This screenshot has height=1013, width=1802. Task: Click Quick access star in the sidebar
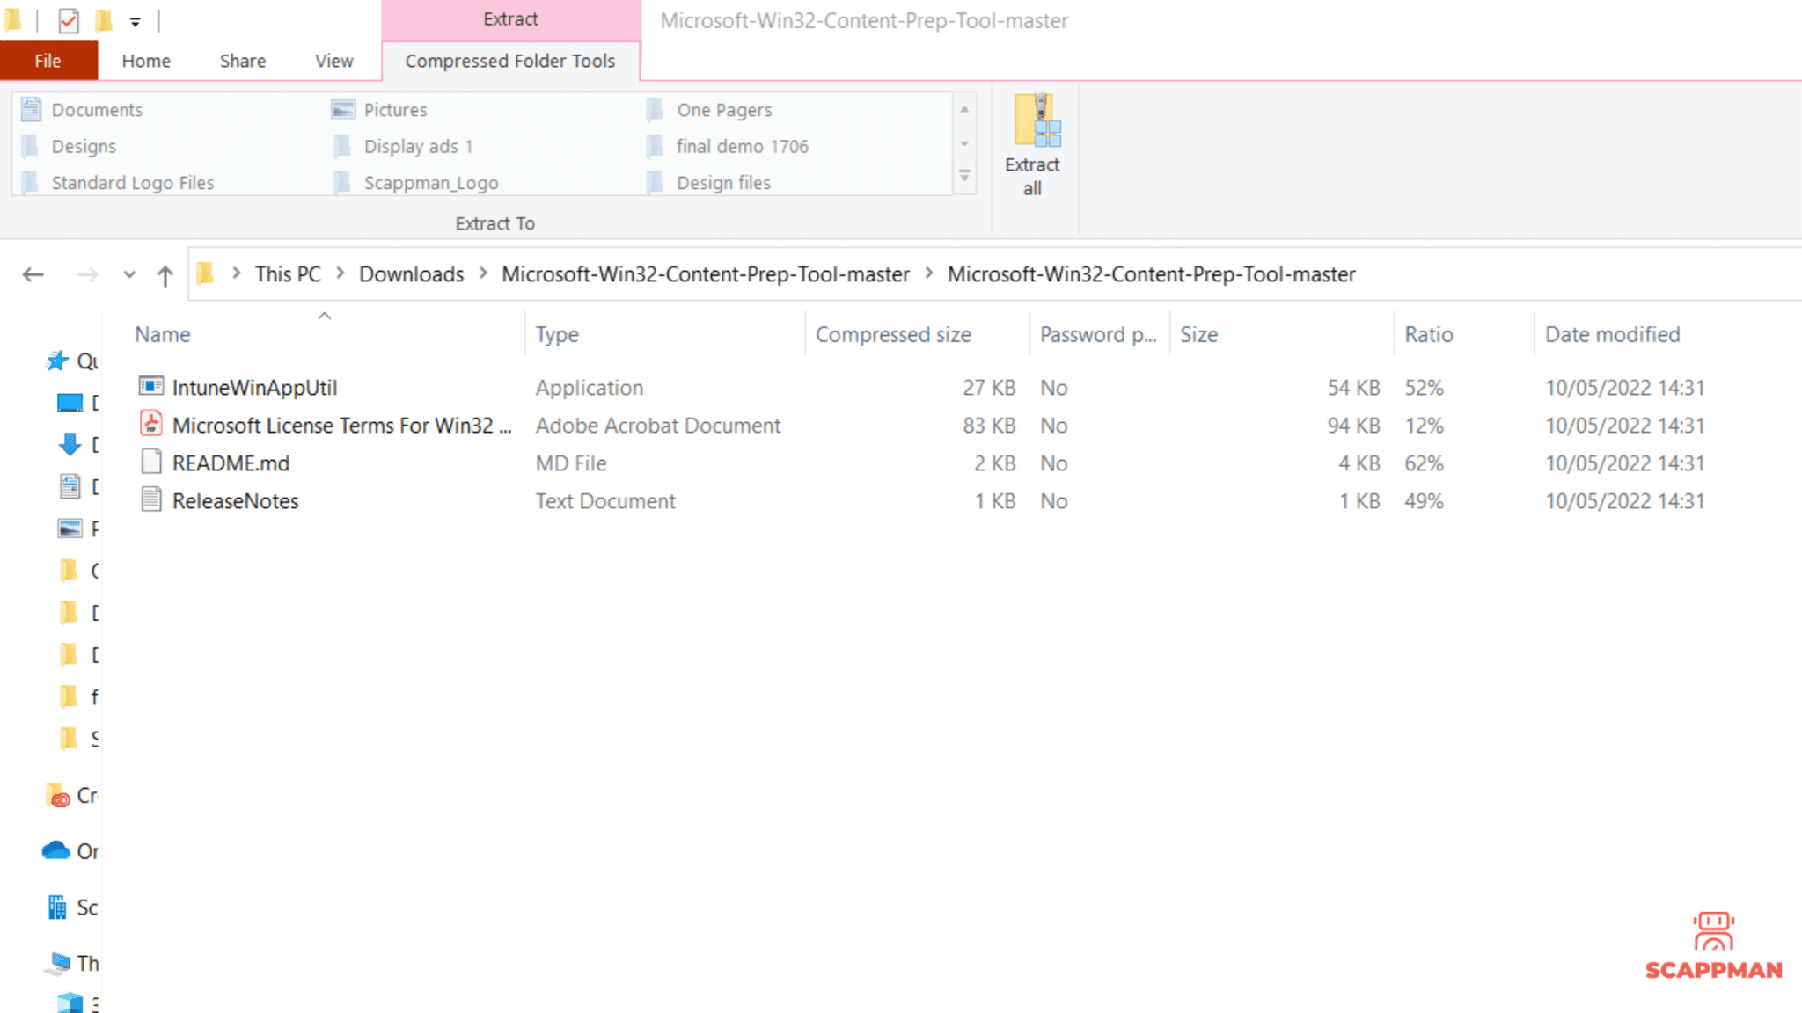[x=57, y=361]
